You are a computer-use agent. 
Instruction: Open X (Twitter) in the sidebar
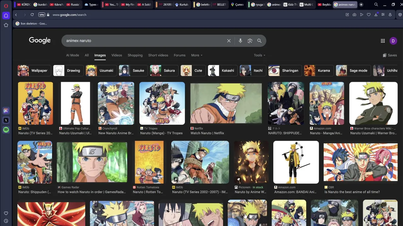coord(6,120)
